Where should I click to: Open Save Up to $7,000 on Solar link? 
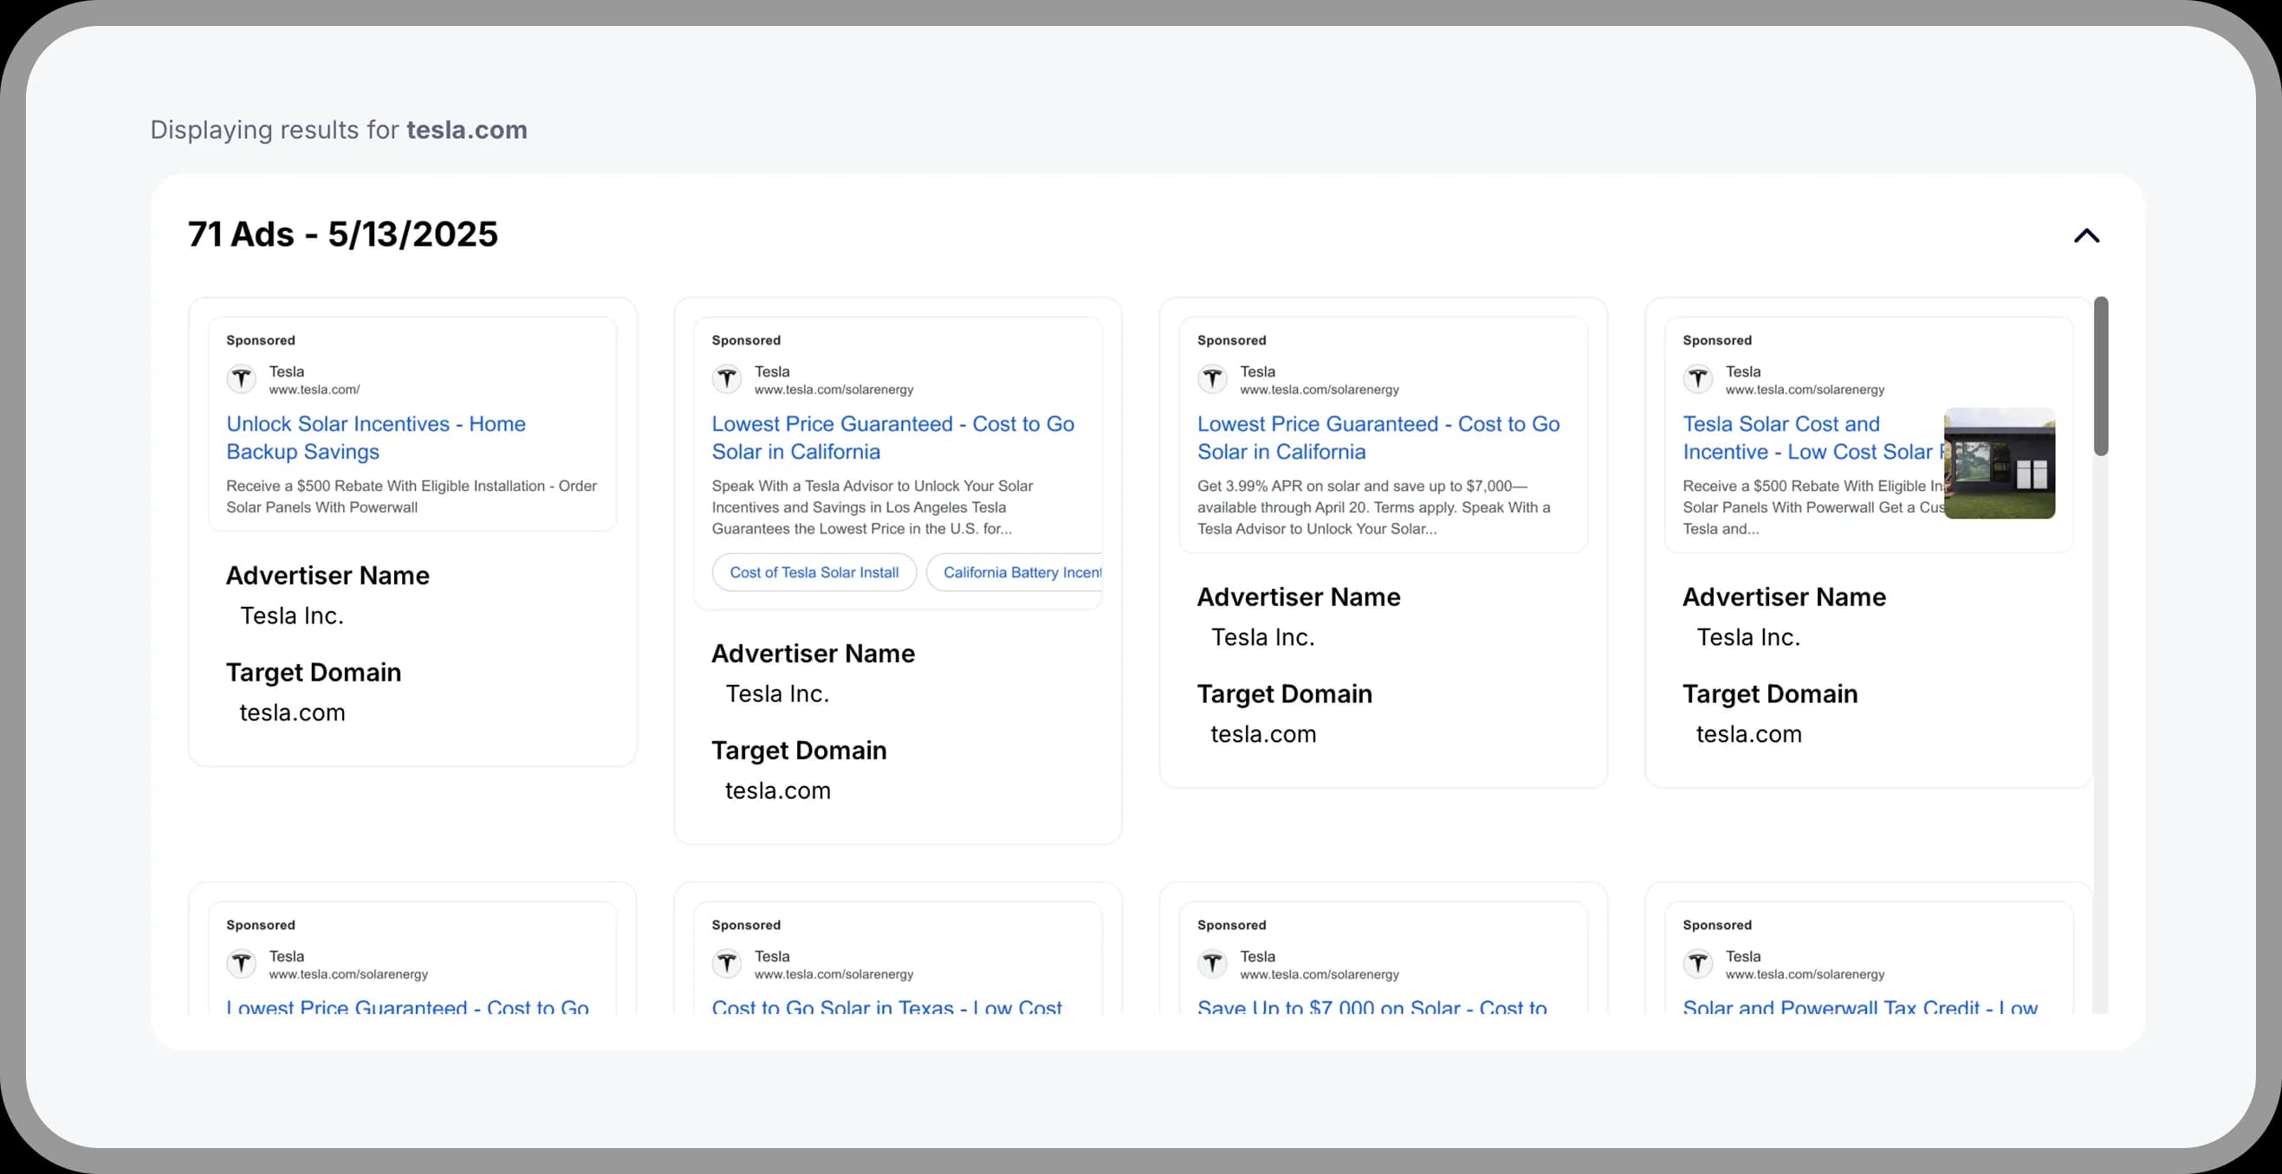[1372, 1008]
